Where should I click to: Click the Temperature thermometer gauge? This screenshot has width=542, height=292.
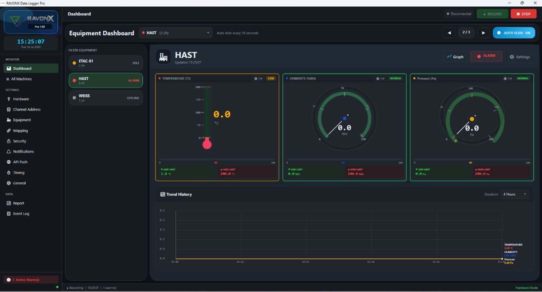pyautogui.click(x=207, y=117)
